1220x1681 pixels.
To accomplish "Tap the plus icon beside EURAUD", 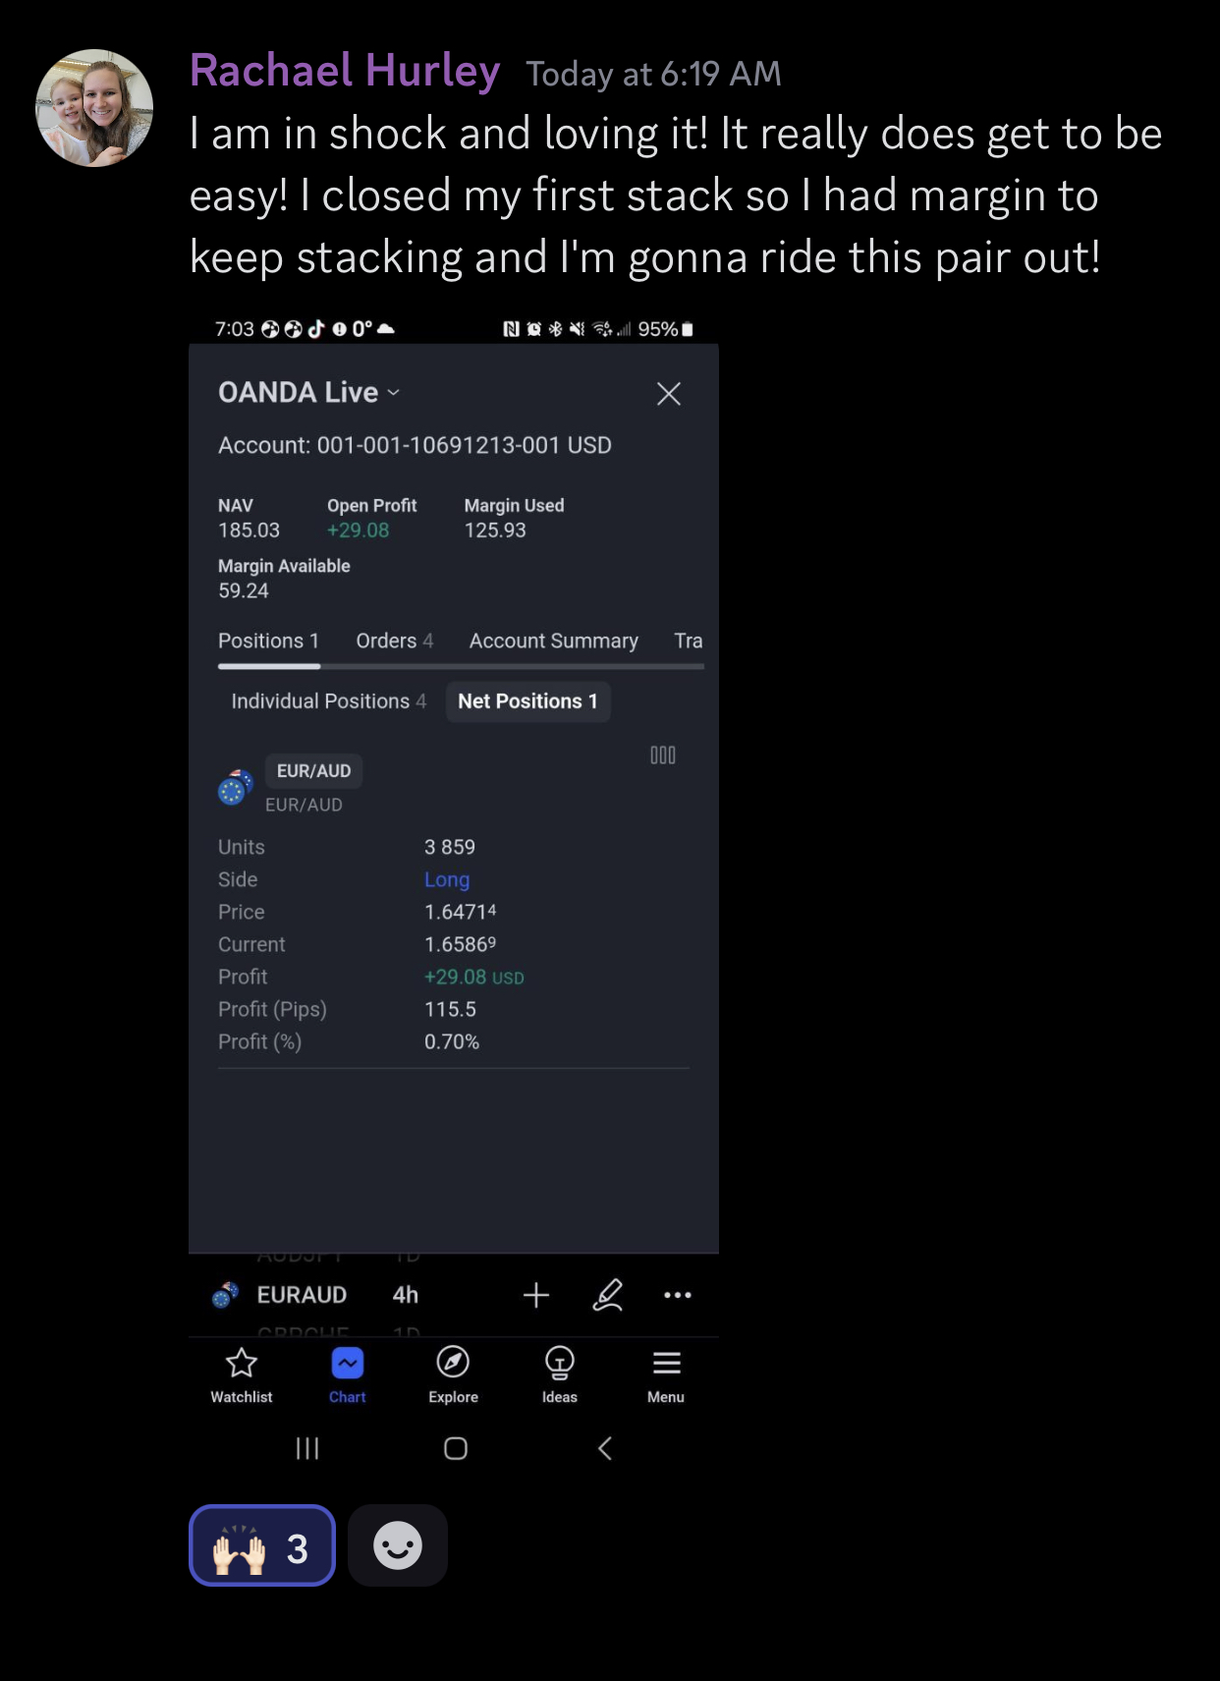I will pos(536,1295).
